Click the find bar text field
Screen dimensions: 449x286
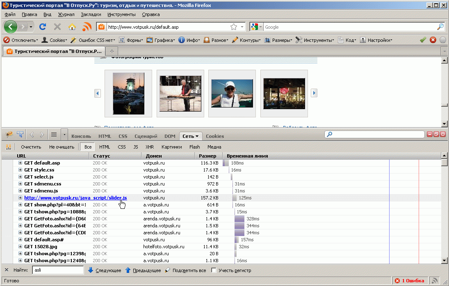click(x=58, y=270)
